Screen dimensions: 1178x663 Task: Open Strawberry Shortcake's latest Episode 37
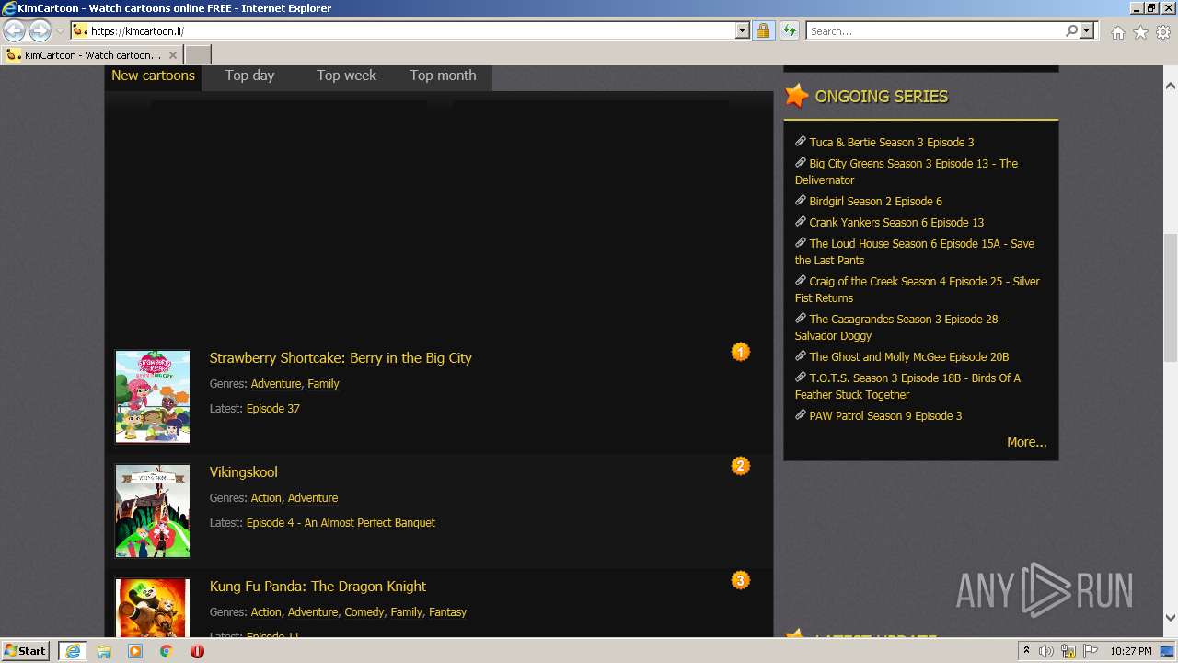(x=273, y=409)
